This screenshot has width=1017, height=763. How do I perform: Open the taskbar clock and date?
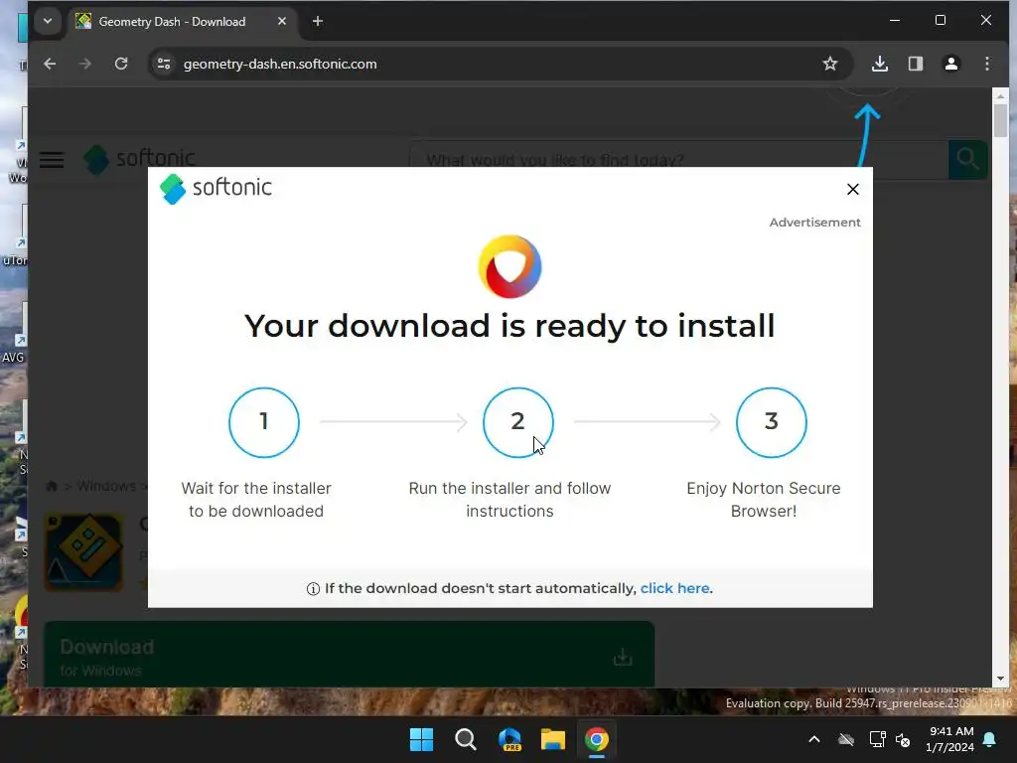pyautogui.click(x=950, y=739)
